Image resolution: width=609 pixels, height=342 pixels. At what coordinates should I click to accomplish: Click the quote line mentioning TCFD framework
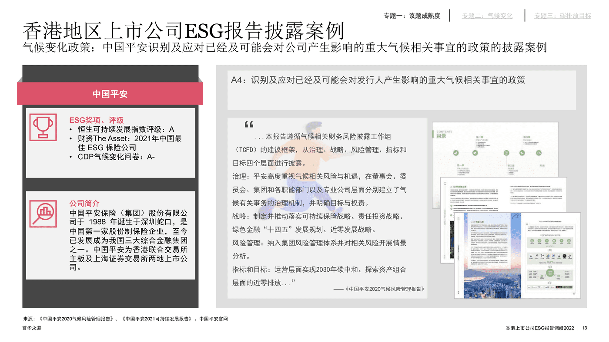point(319,150)
